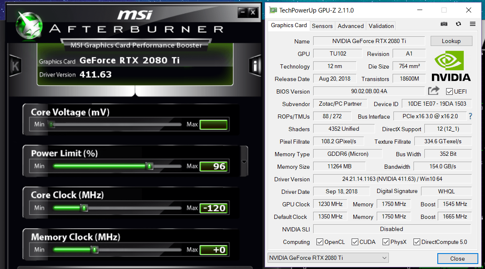Click the Memory Type GDDR6 (Micron) field
The height and width of the screenshot is (269, 485).
pos(348,154)
